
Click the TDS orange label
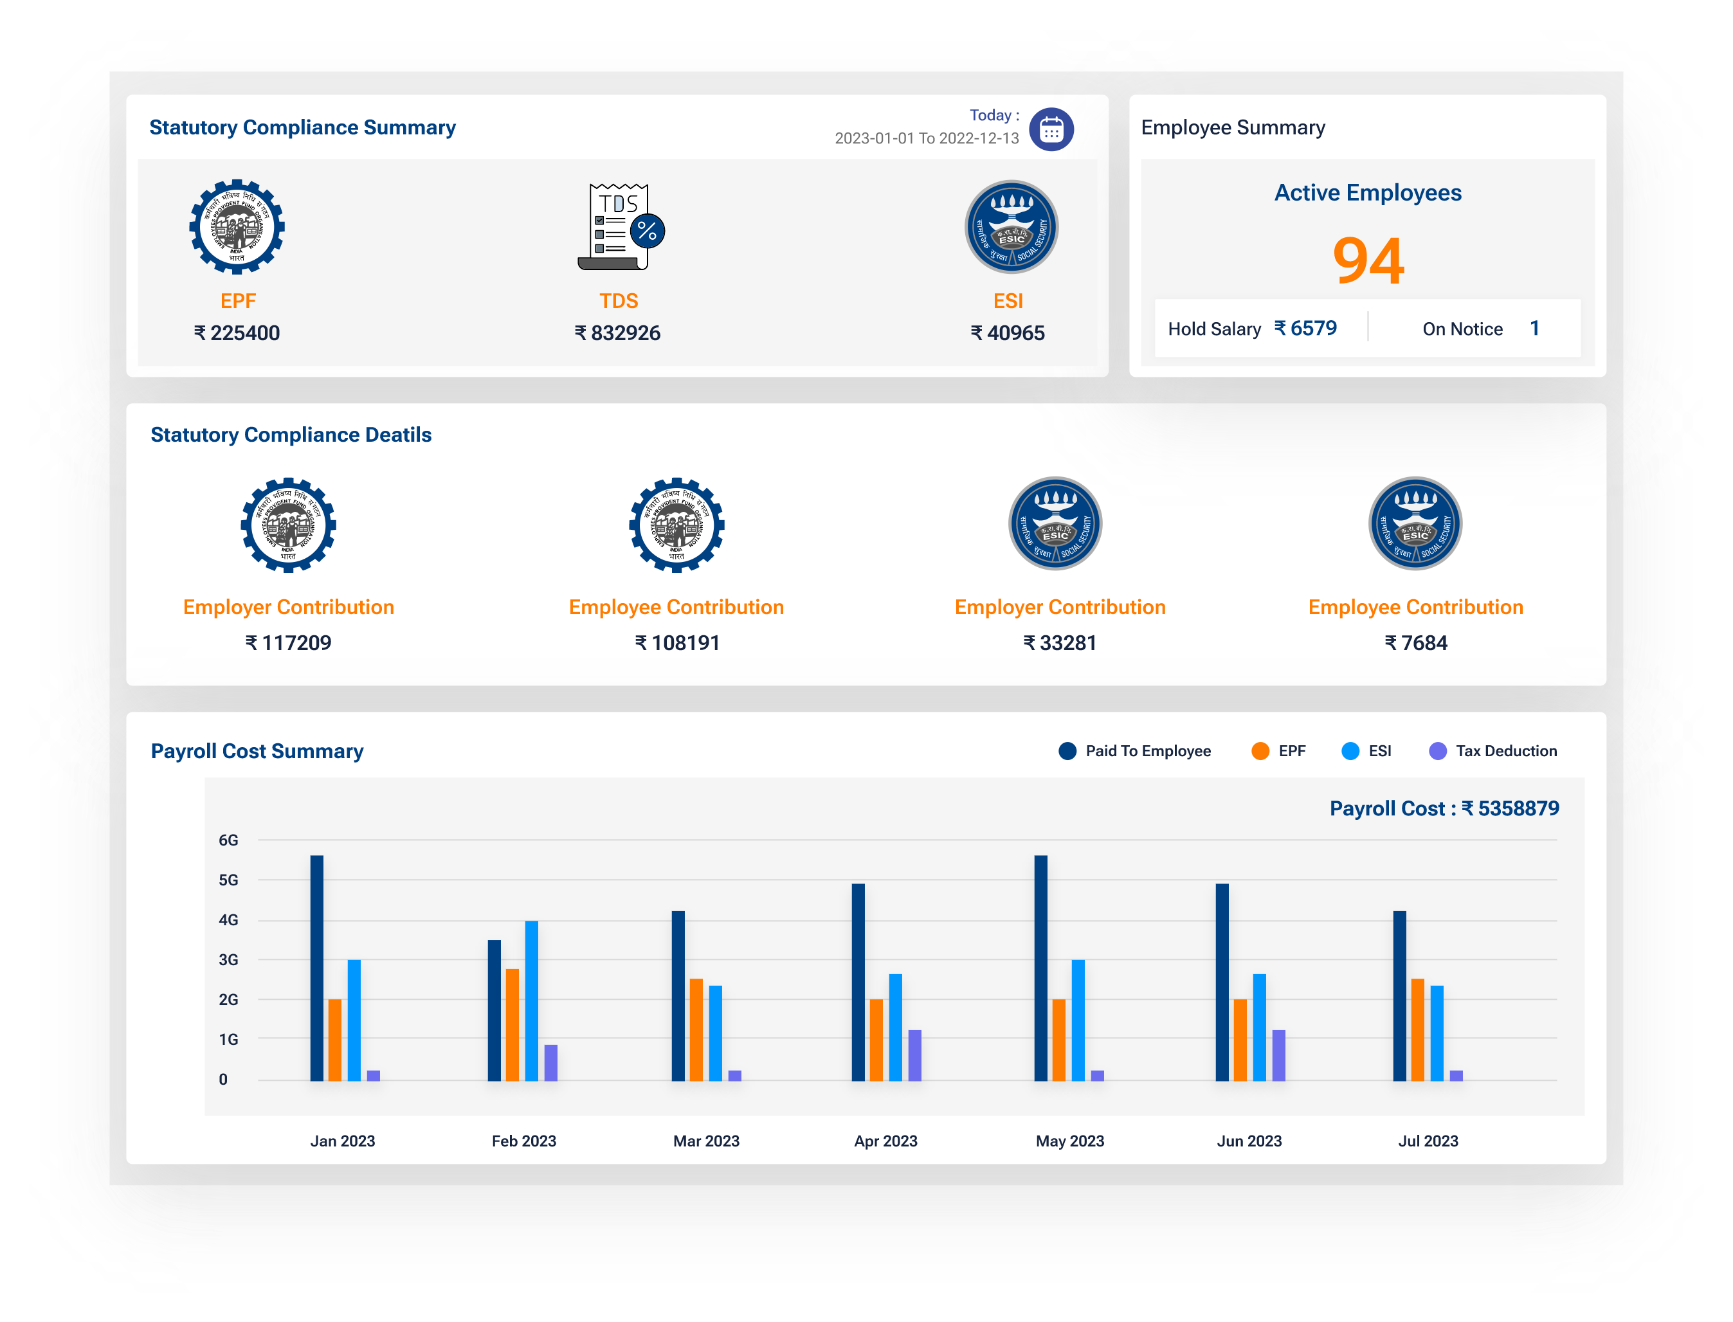click(619, 302)
